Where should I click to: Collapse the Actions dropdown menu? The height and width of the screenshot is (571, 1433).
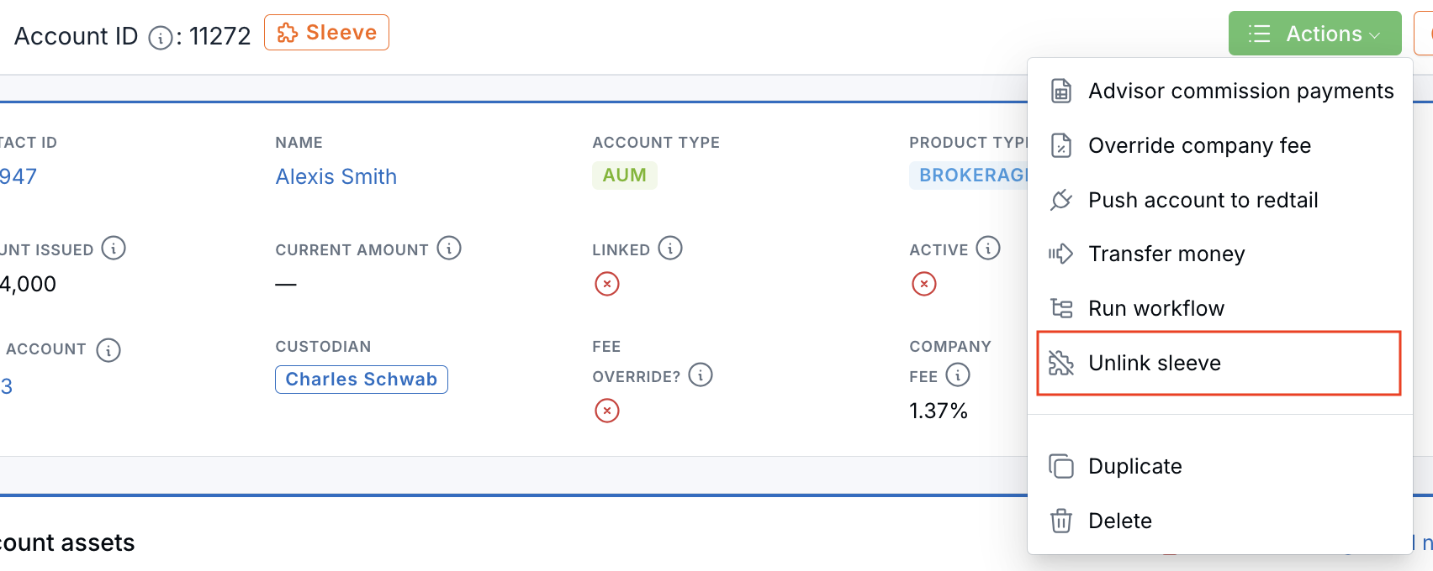tap(1315, 34)
